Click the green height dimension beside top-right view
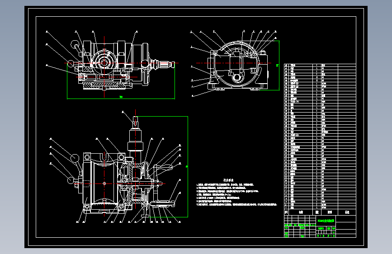392x254 pixels. pos(277,66)
